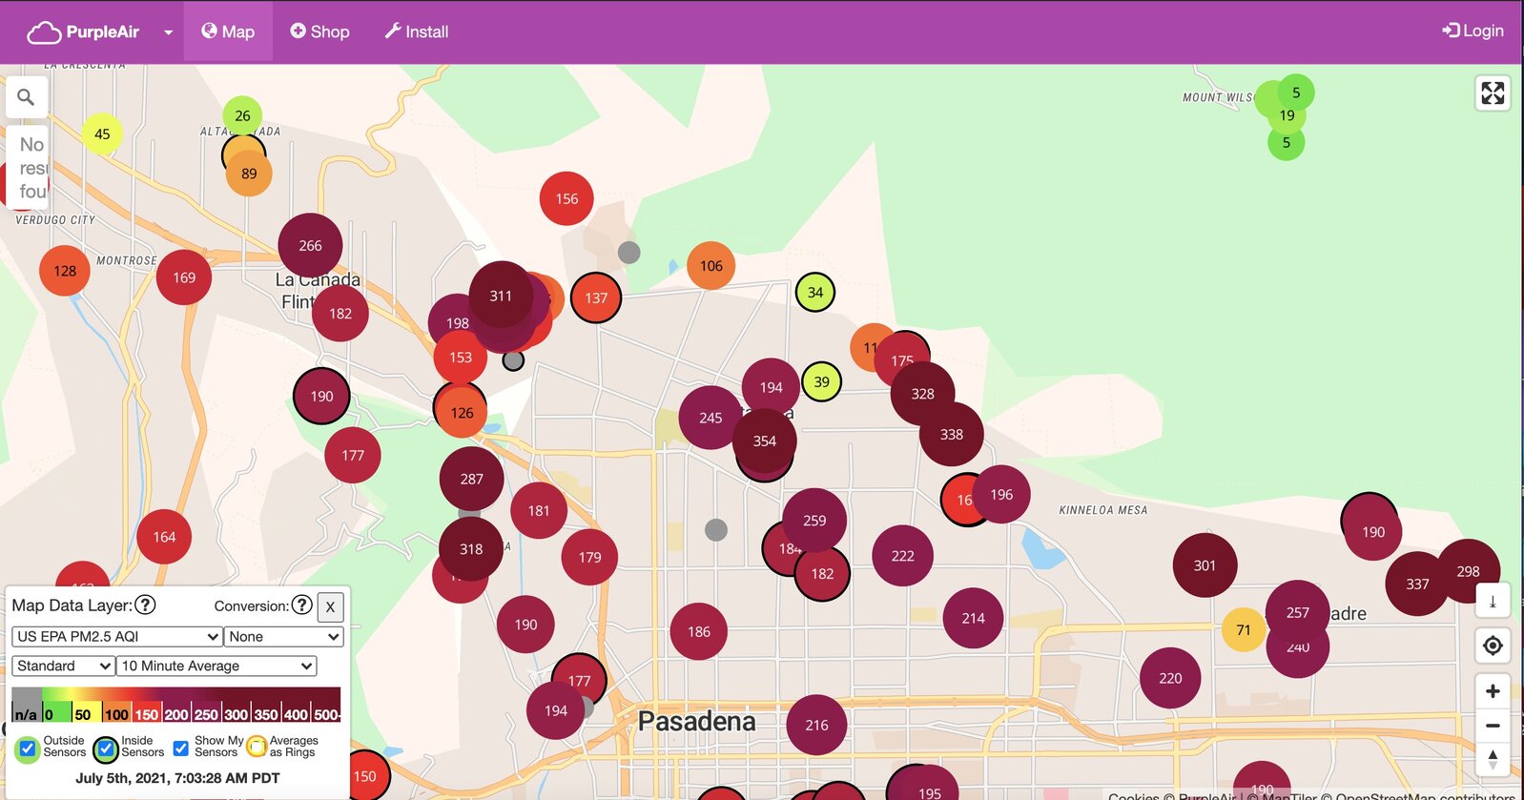Image resolution: width=1524 pixels, height=800 pixels.
Task: Click the down arrow map control
Action: pos(1493,601)
